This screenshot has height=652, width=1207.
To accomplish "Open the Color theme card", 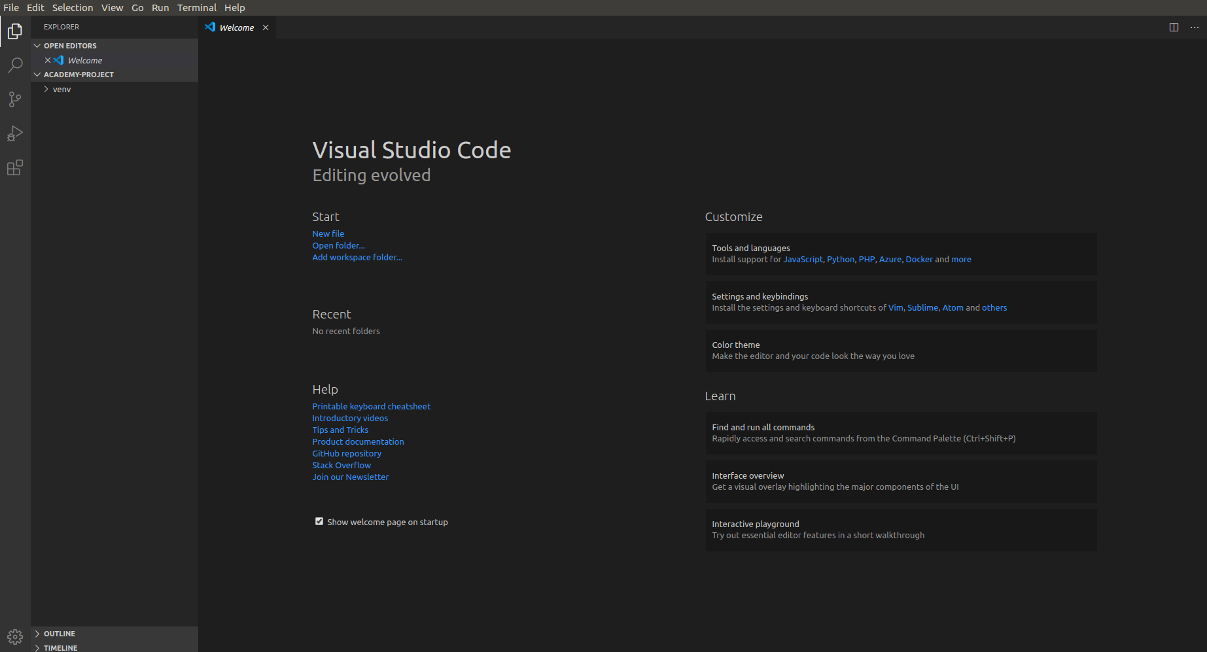I will pyautogui.click(x=901, y=351).
